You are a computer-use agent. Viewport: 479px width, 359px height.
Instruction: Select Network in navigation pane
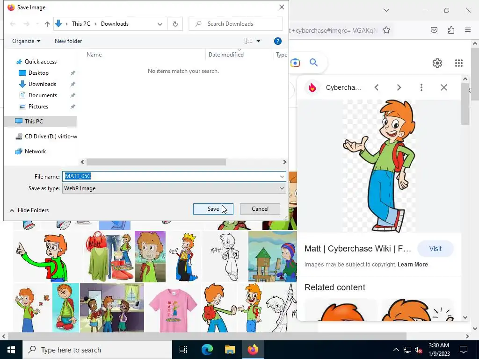coord(35,151)
